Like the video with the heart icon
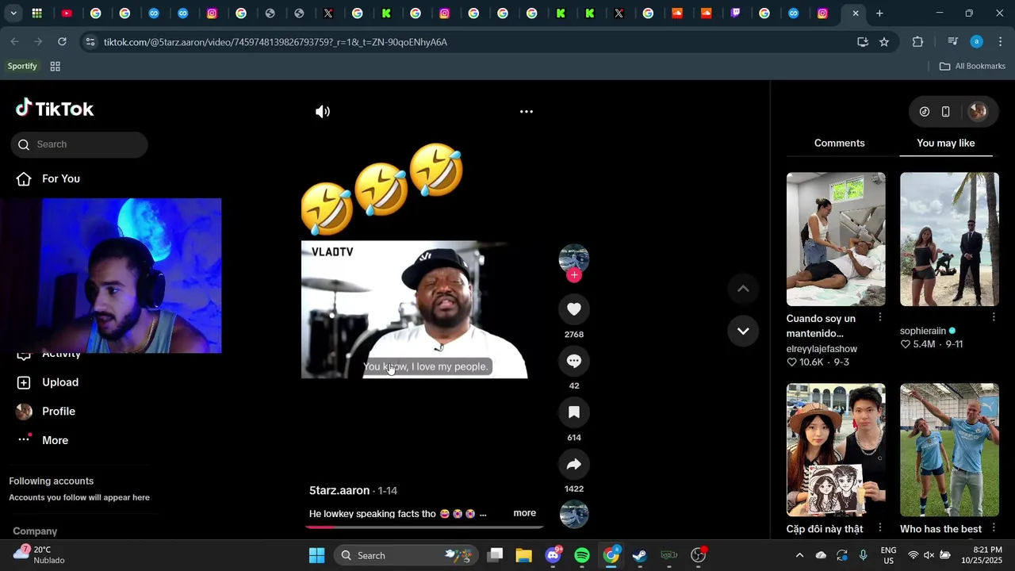This screenshot has height=571, width=1015. click(x=574, y=309)
